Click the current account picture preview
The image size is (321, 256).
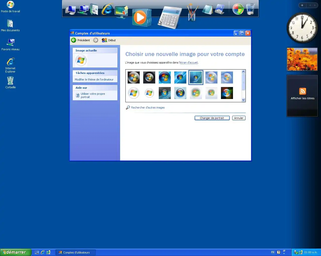81,60
